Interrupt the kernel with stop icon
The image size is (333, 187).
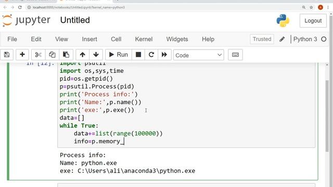click(x=138, y=55)
